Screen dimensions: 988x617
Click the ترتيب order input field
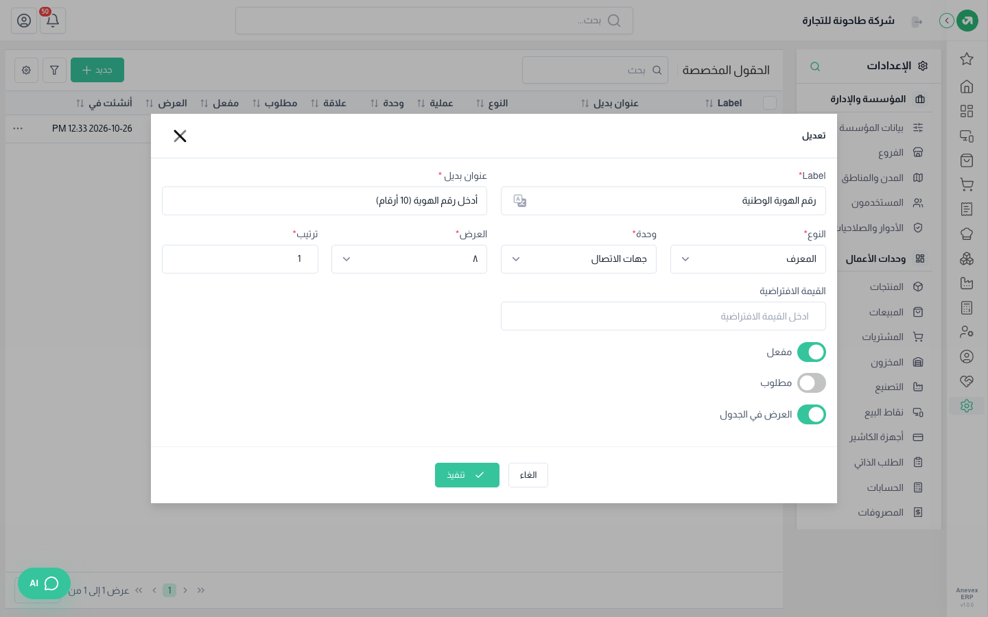[x=240, y=259]
